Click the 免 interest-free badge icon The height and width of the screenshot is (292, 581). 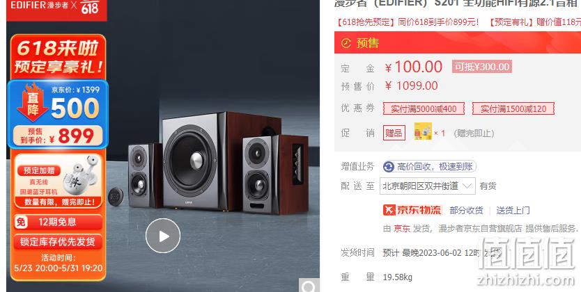coord(21,222)
